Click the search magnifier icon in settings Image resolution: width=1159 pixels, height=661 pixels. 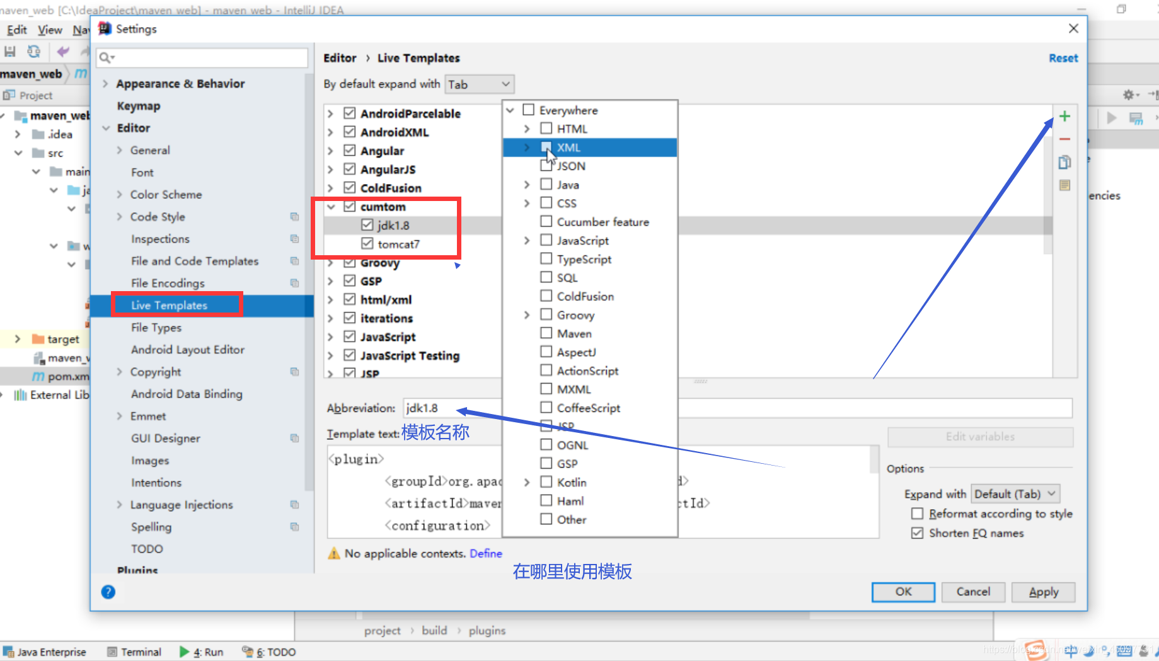(x=105, y=58)
